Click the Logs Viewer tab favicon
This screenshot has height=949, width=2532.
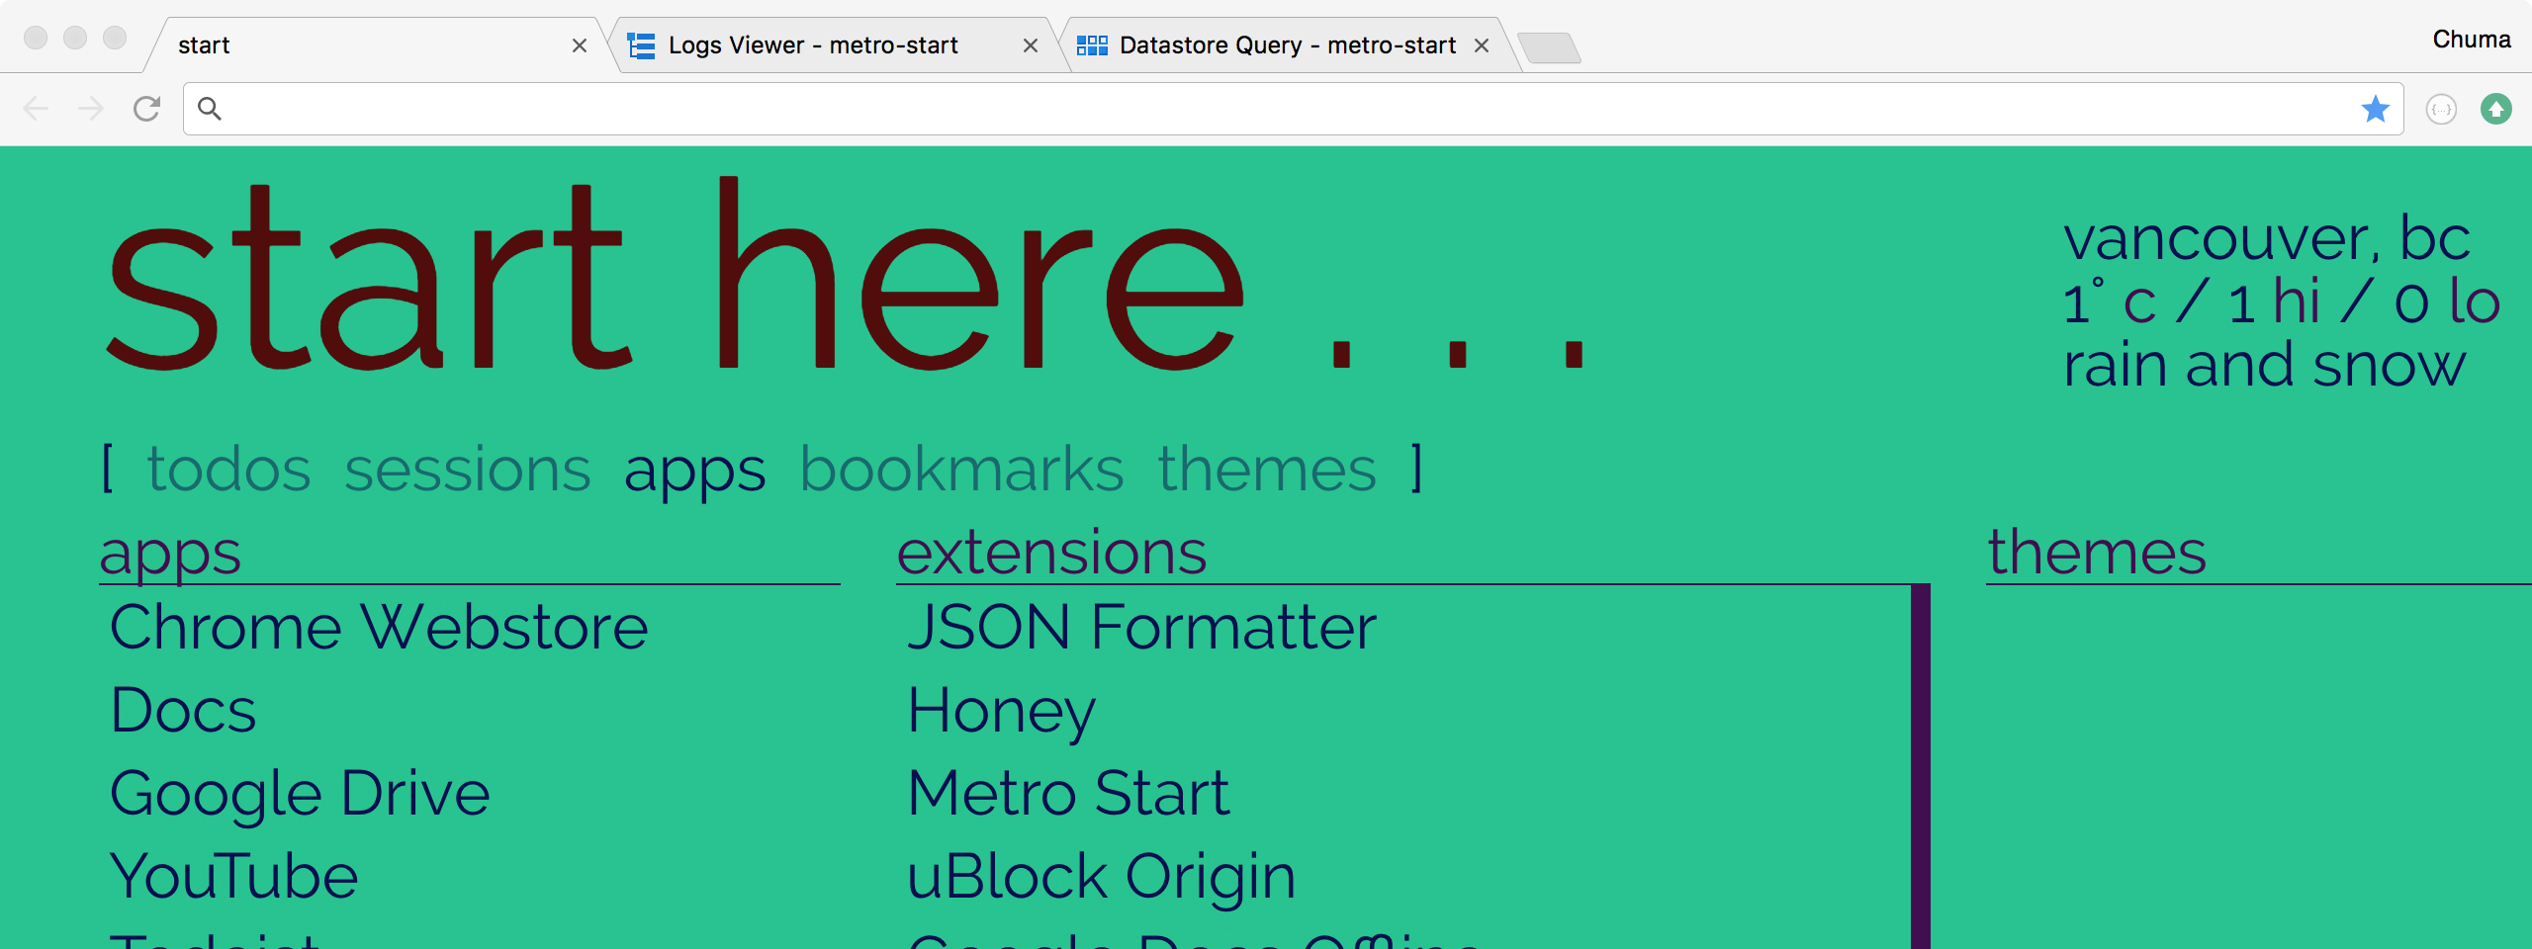click(x=642, y=45)
